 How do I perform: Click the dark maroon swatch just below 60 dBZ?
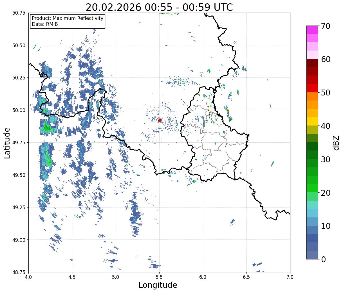[312, 63]
